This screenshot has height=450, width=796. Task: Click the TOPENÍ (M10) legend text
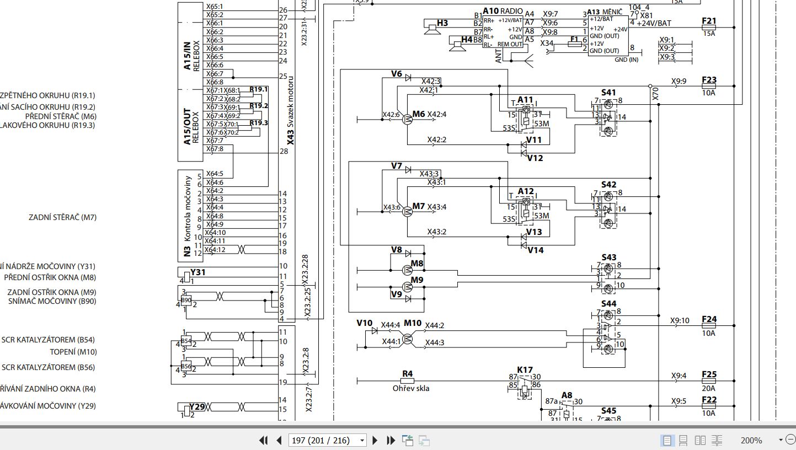(73, 352)
